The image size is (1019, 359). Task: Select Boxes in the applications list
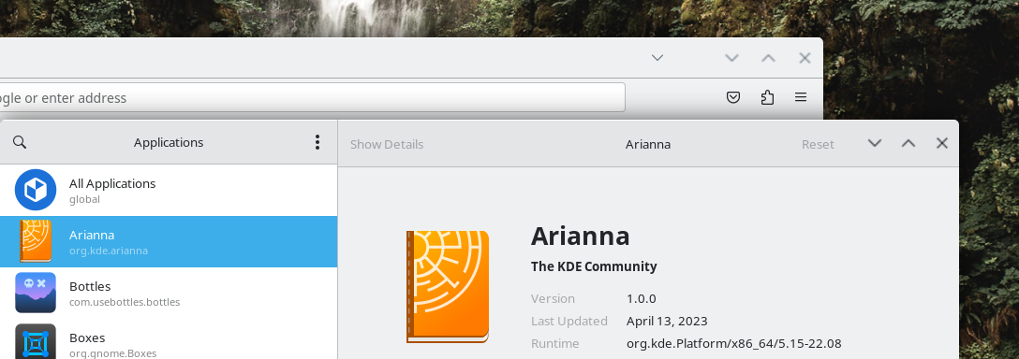tap(169, 338)
